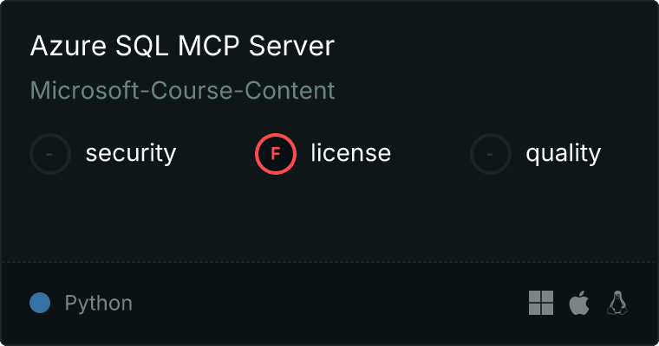Click the red F license grade badge
This screenshot has height=346, width=659.
275,154
